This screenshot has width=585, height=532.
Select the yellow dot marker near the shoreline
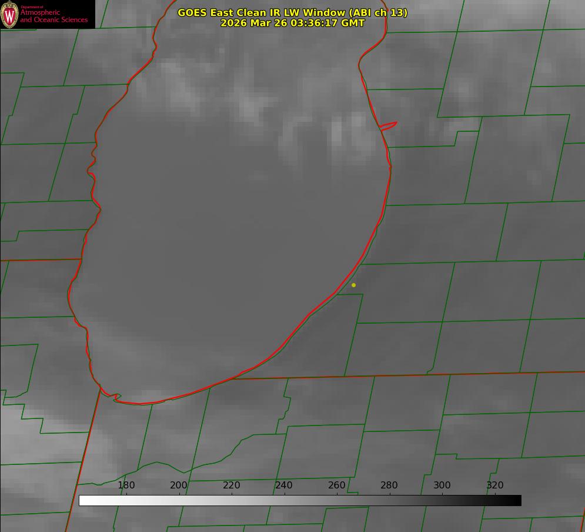(353, 285)
